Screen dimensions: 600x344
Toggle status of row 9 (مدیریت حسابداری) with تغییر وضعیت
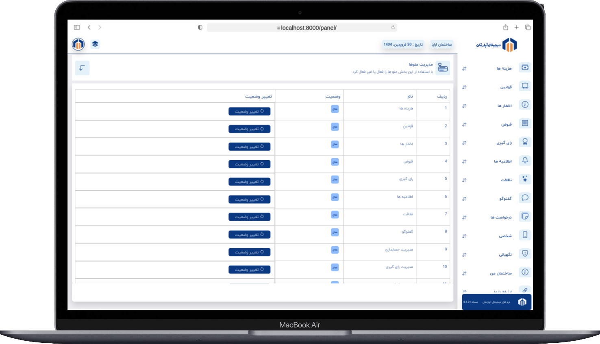click(x=249, y=252)
